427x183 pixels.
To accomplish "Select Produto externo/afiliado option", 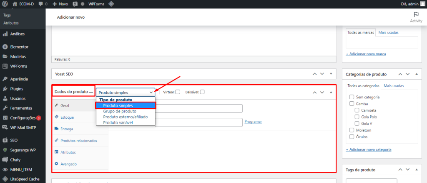I will (x=126, y=117).
